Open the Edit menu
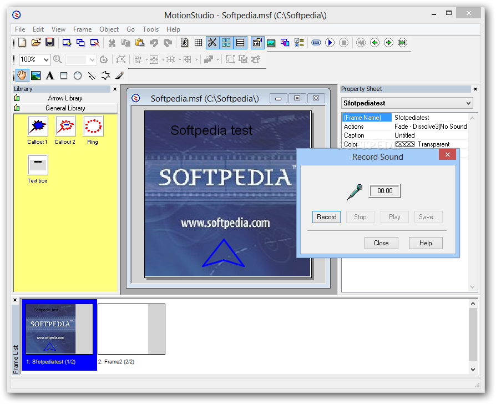This screenshot has width=496, height=404. pyautogui.click(x=38, y=29)
